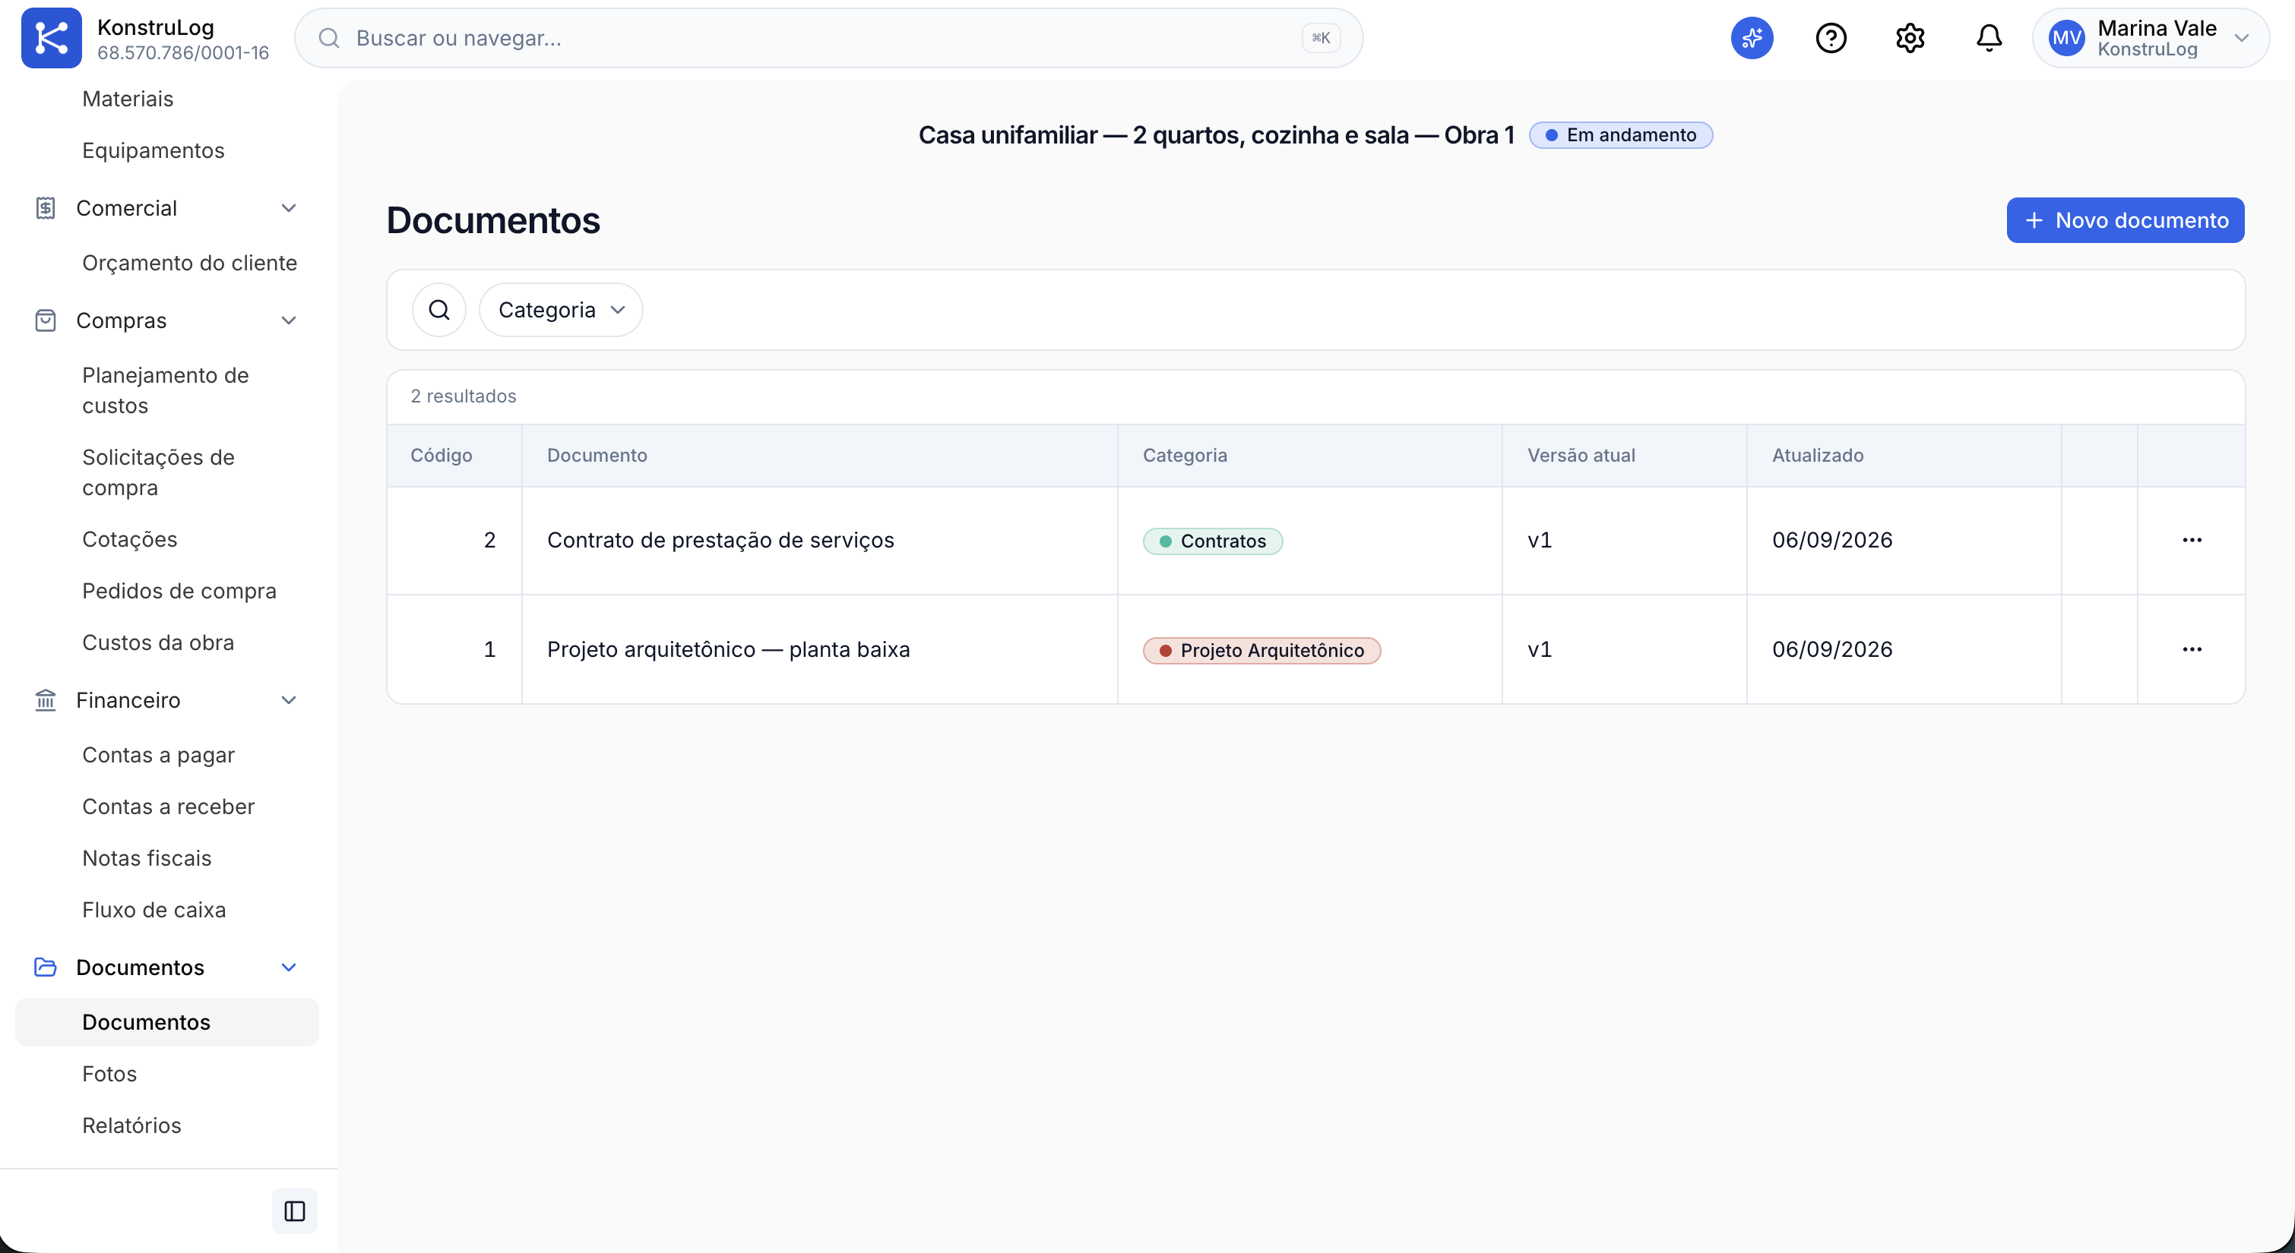Open Contas a receber

tap(169, 806)
